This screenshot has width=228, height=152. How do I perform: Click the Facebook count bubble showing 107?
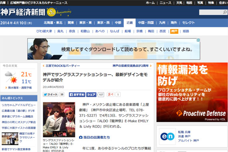[101, 95]
